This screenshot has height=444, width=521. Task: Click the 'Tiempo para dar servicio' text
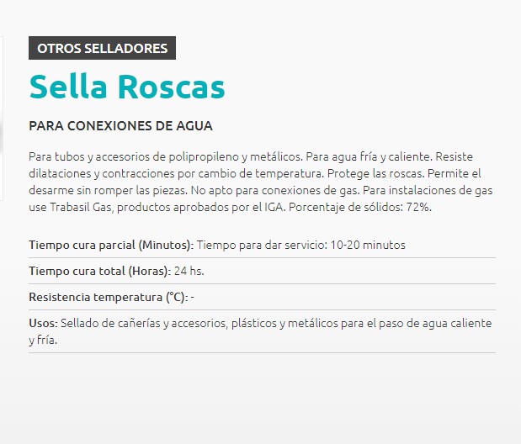click(262, 245)
